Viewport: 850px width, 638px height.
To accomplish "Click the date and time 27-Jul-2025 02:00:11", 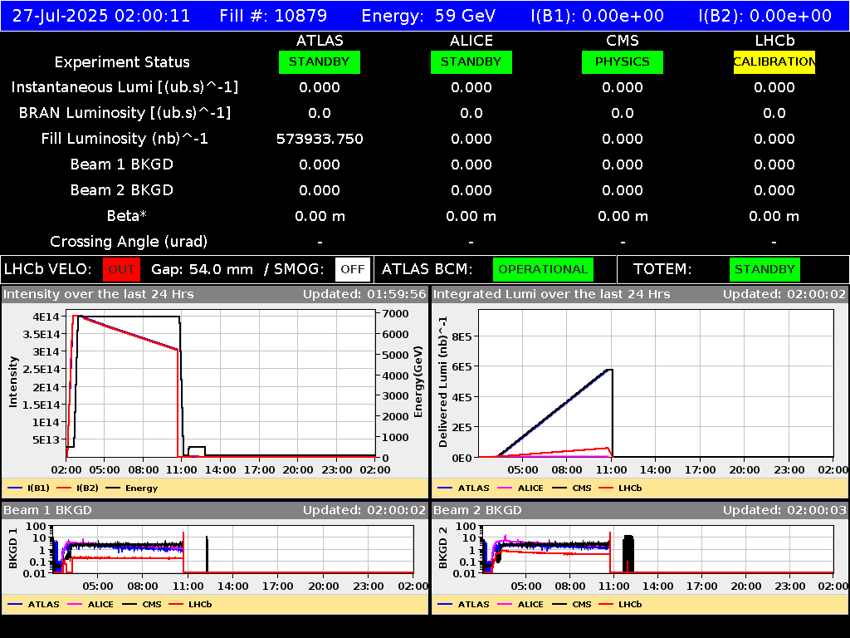I will click(x=101, y=15).
